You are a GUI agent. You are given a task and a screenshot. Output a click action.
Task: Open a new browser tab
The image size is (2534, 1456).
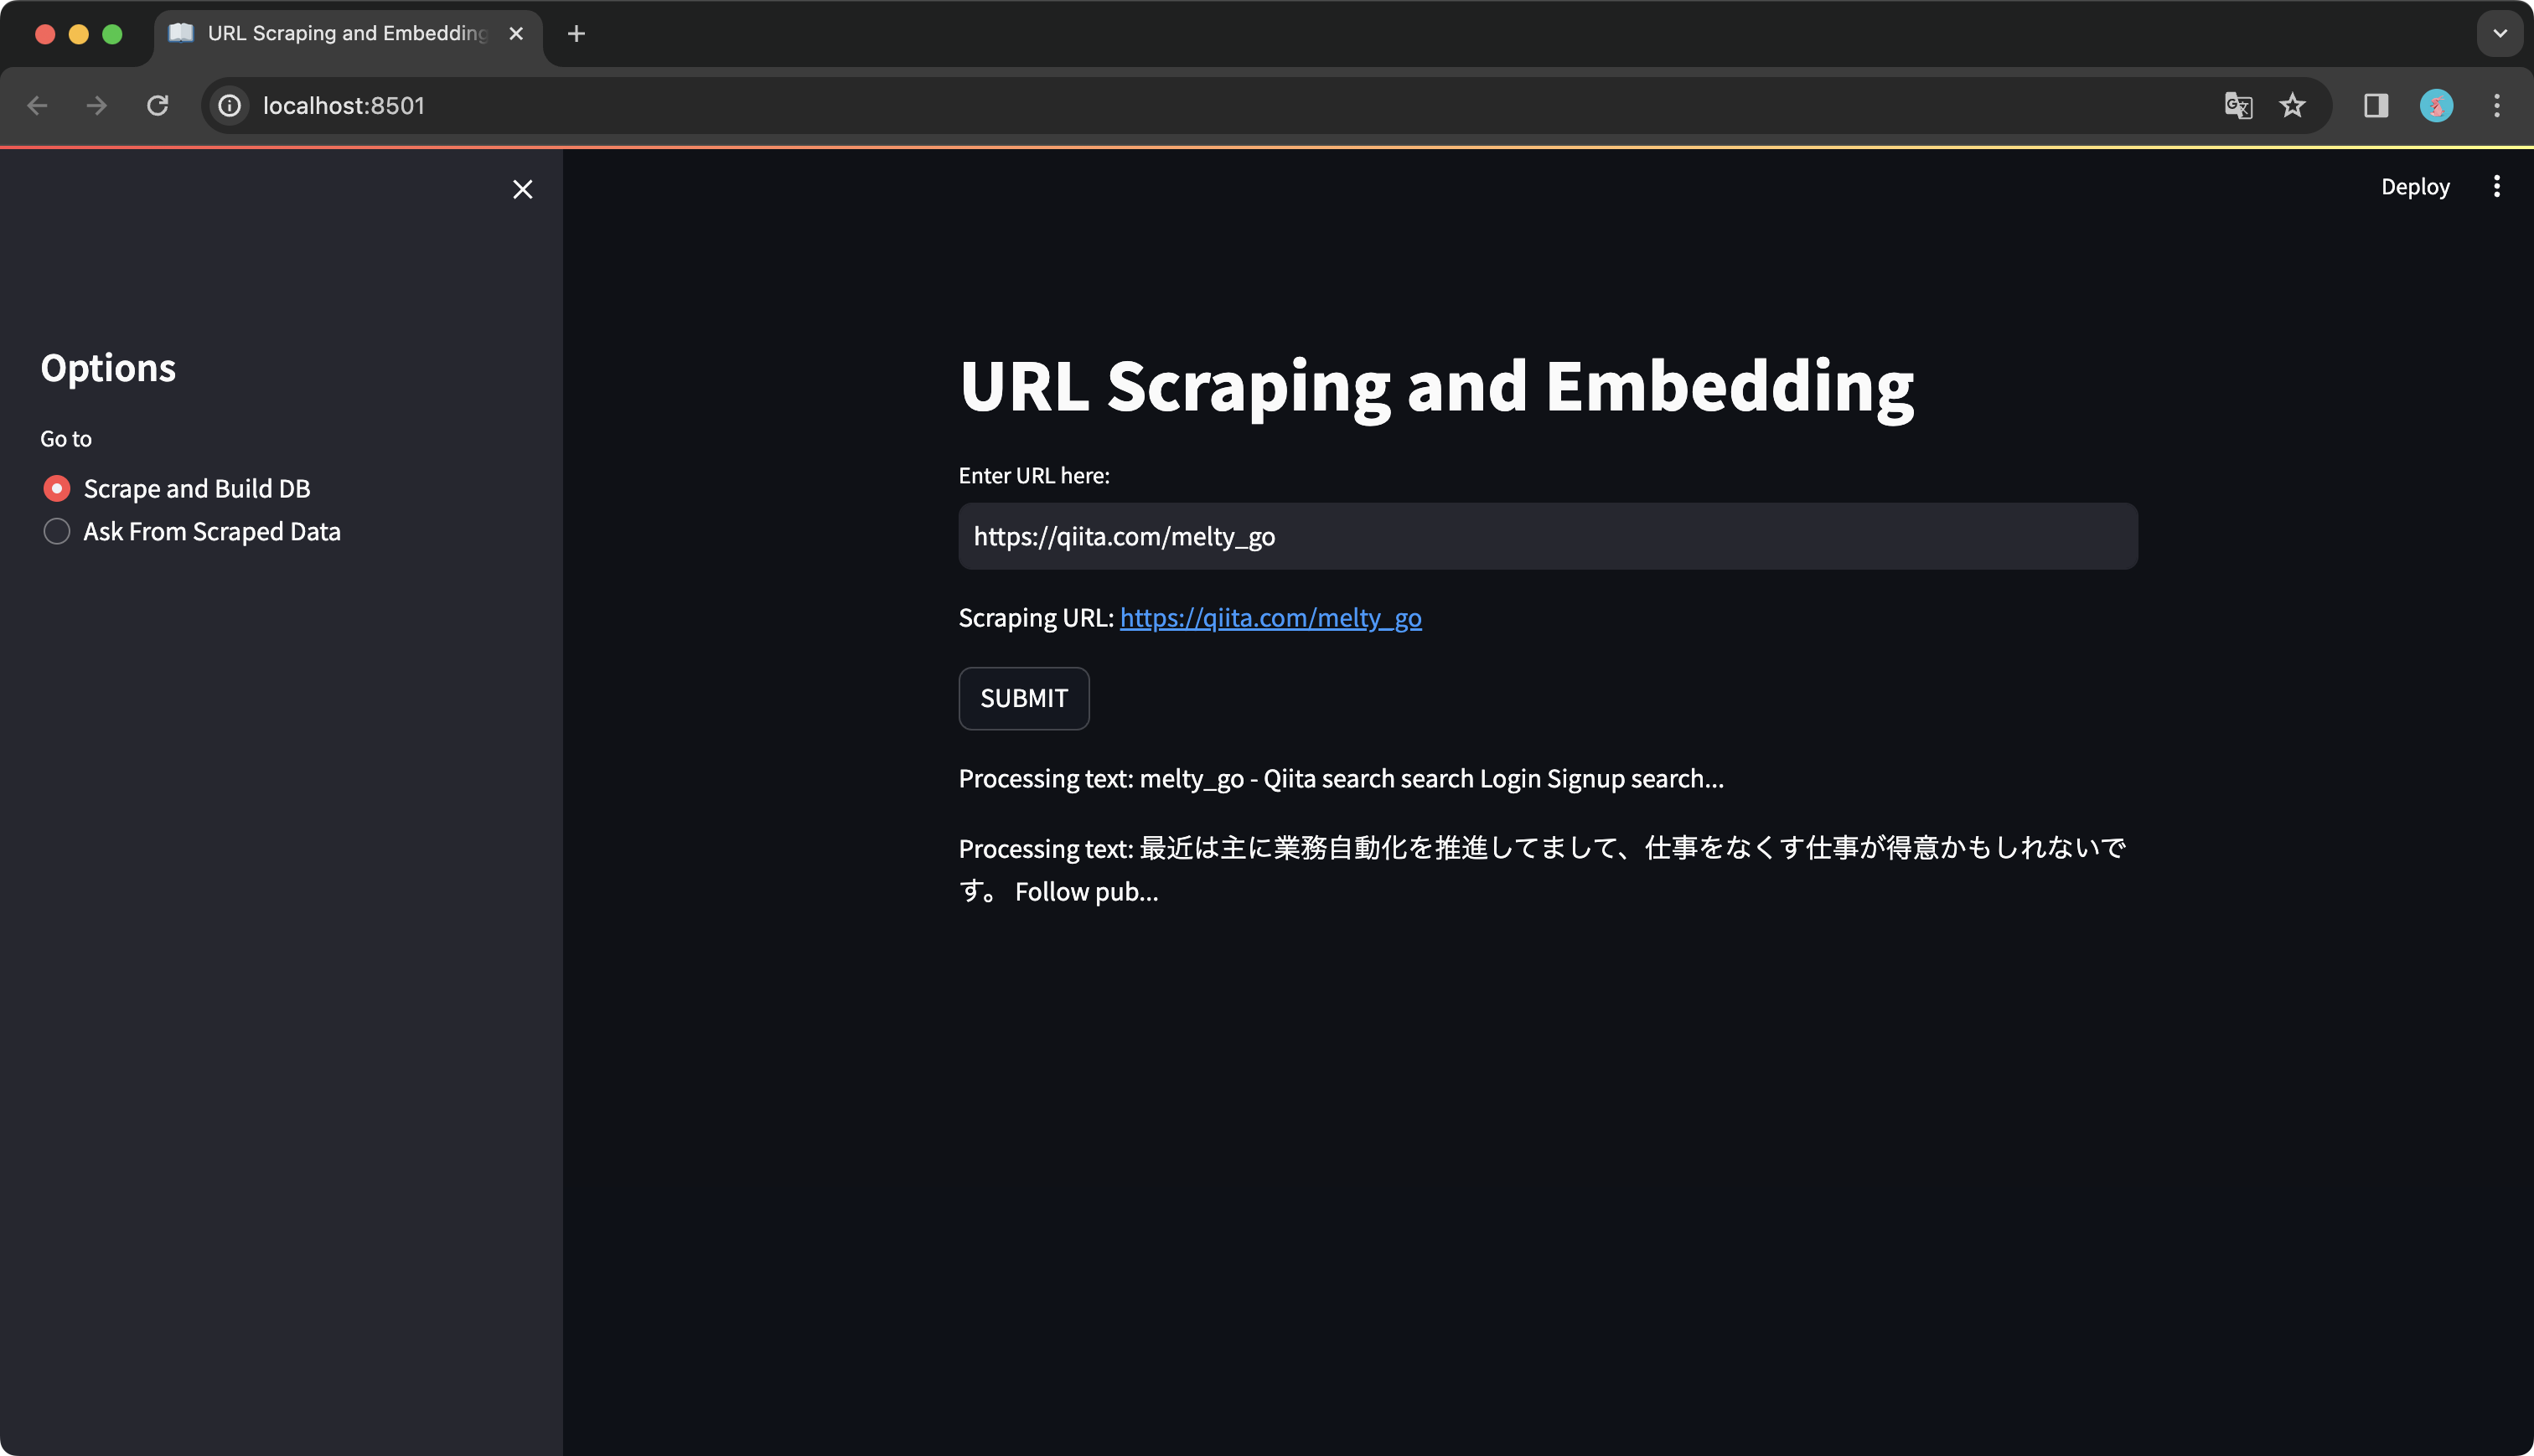click(576, 33)
